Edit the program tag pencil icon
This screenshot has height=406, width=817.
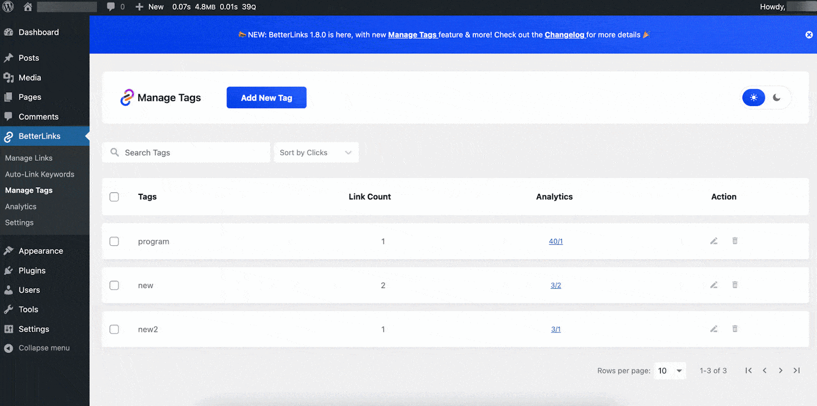[714, 241]
